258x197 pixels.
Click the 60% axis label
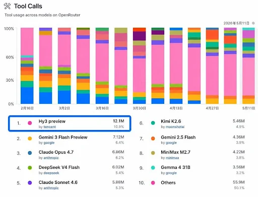pos(10,57)
